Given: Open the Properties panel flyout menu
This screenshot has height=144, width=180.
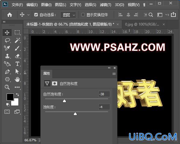Looking at the screenshot, I should (x=114, y=74).
